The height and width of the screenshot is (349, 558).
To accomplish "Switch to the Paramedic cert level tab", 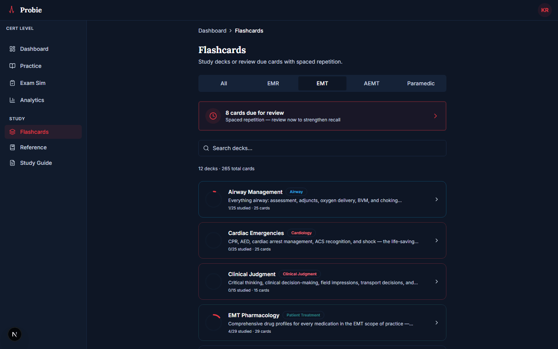I will (420, 83).
